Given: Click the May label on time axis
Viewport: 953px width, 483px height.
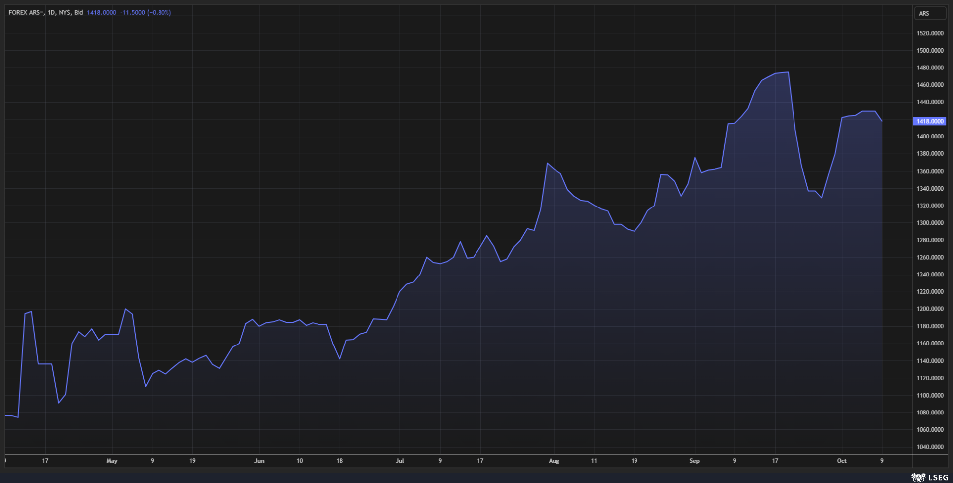Looking at the screenshot, I should pos(112,461).
